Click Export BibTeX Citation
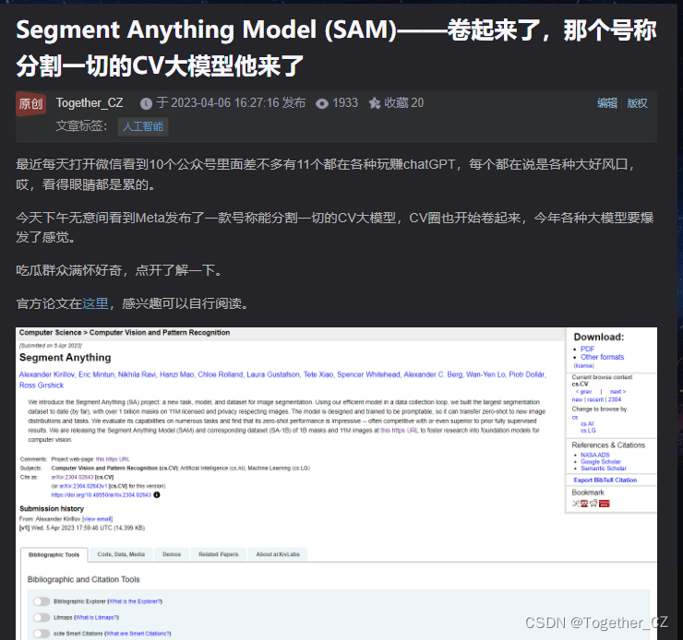683x640 pixels. pyautogui.click(x=605, y=480)
